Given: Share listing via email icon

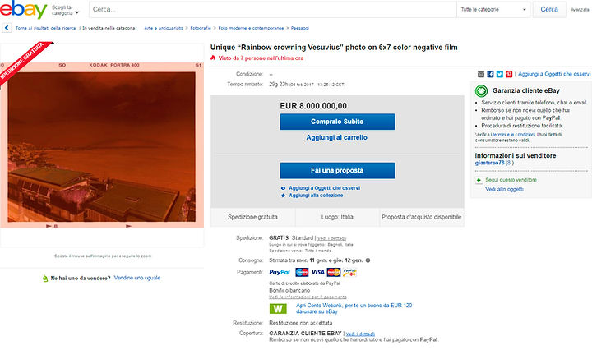Looking at the screenshot, I should (x=481, y=74).
